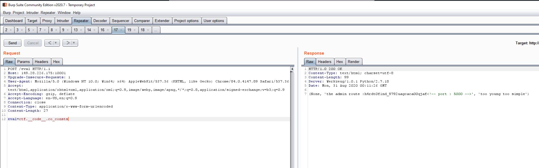Open the Intruder menu in menu bar
This screenshot has height=168, width=539.
(32, 13)
